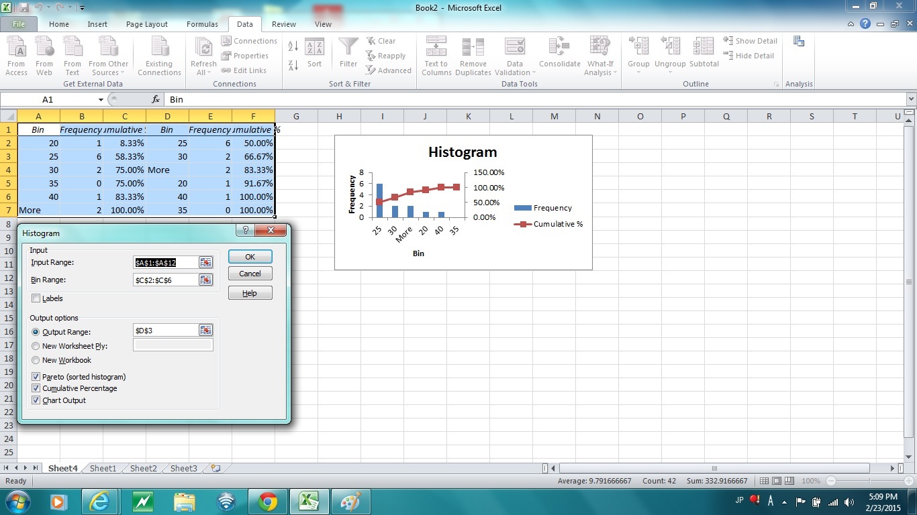Switch to the Sheet2 worksheet tab

click(143, 469)
